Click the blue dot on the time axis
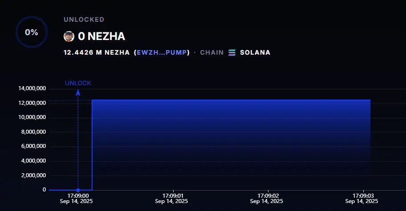The height and width of the screenshot is (211, 406). pos(78,190)
